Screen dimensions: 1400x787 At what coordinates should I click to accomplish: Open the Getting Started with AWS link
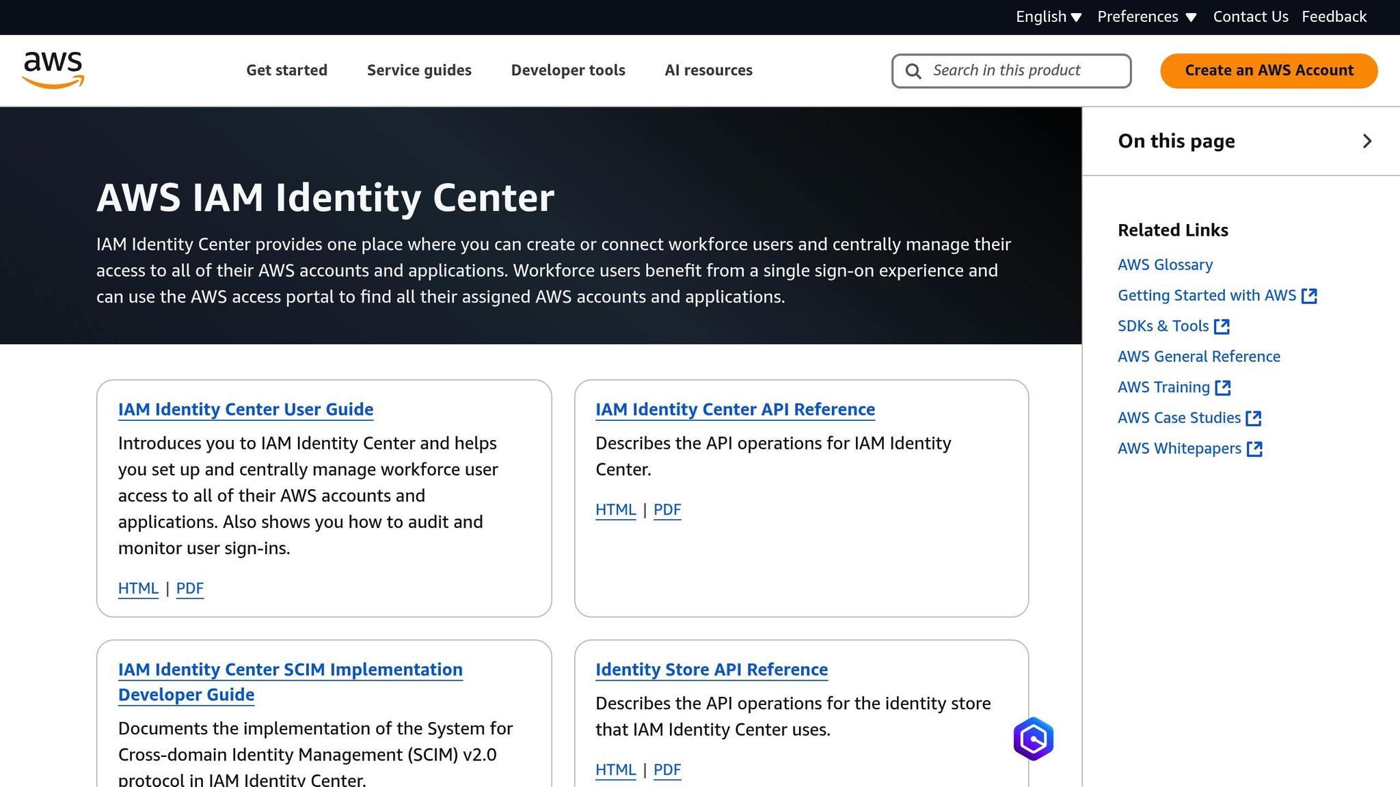(x=1207, y=296)
